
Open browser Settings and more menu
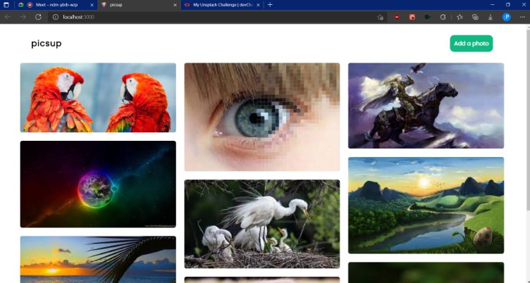tap(522, 17)
